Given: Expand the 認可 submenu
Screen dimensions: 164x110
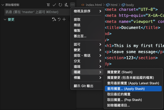Looking at the screenshot, I should (87, 45).
